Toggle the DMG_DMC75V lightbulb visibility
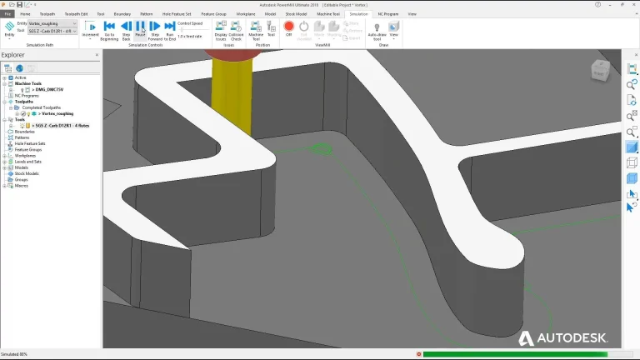The width and height of the screenshot is (640, 360). point(22,90)
